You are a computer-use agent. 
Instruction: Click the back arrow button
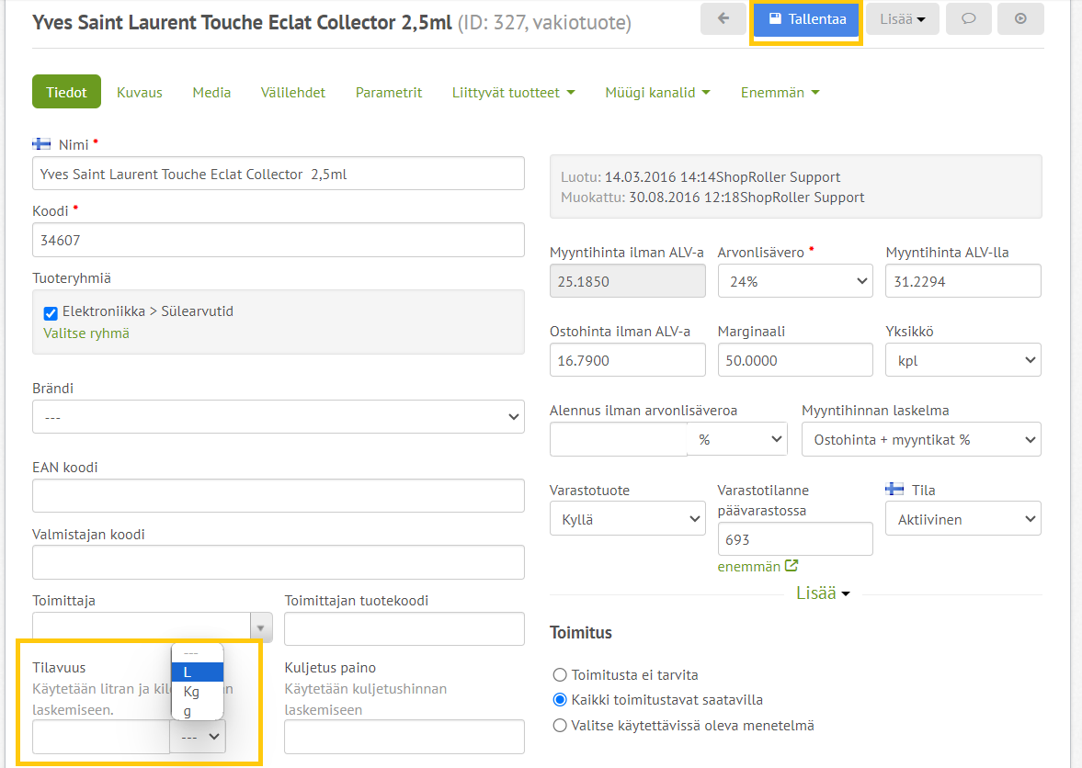point(723,18)
